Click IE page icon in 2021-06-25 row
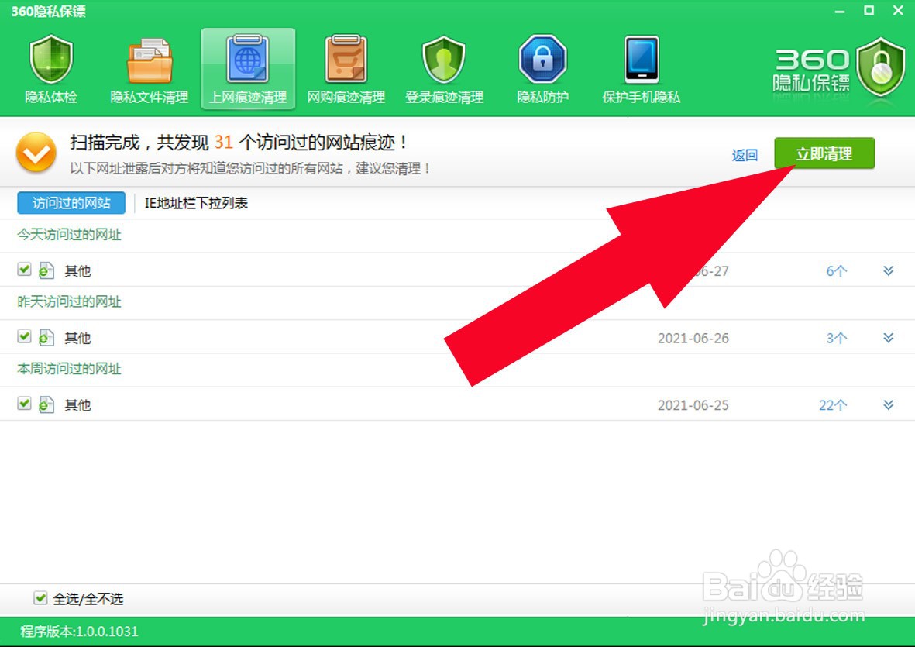This screenshot has height=647, width=915. point(46,405)
